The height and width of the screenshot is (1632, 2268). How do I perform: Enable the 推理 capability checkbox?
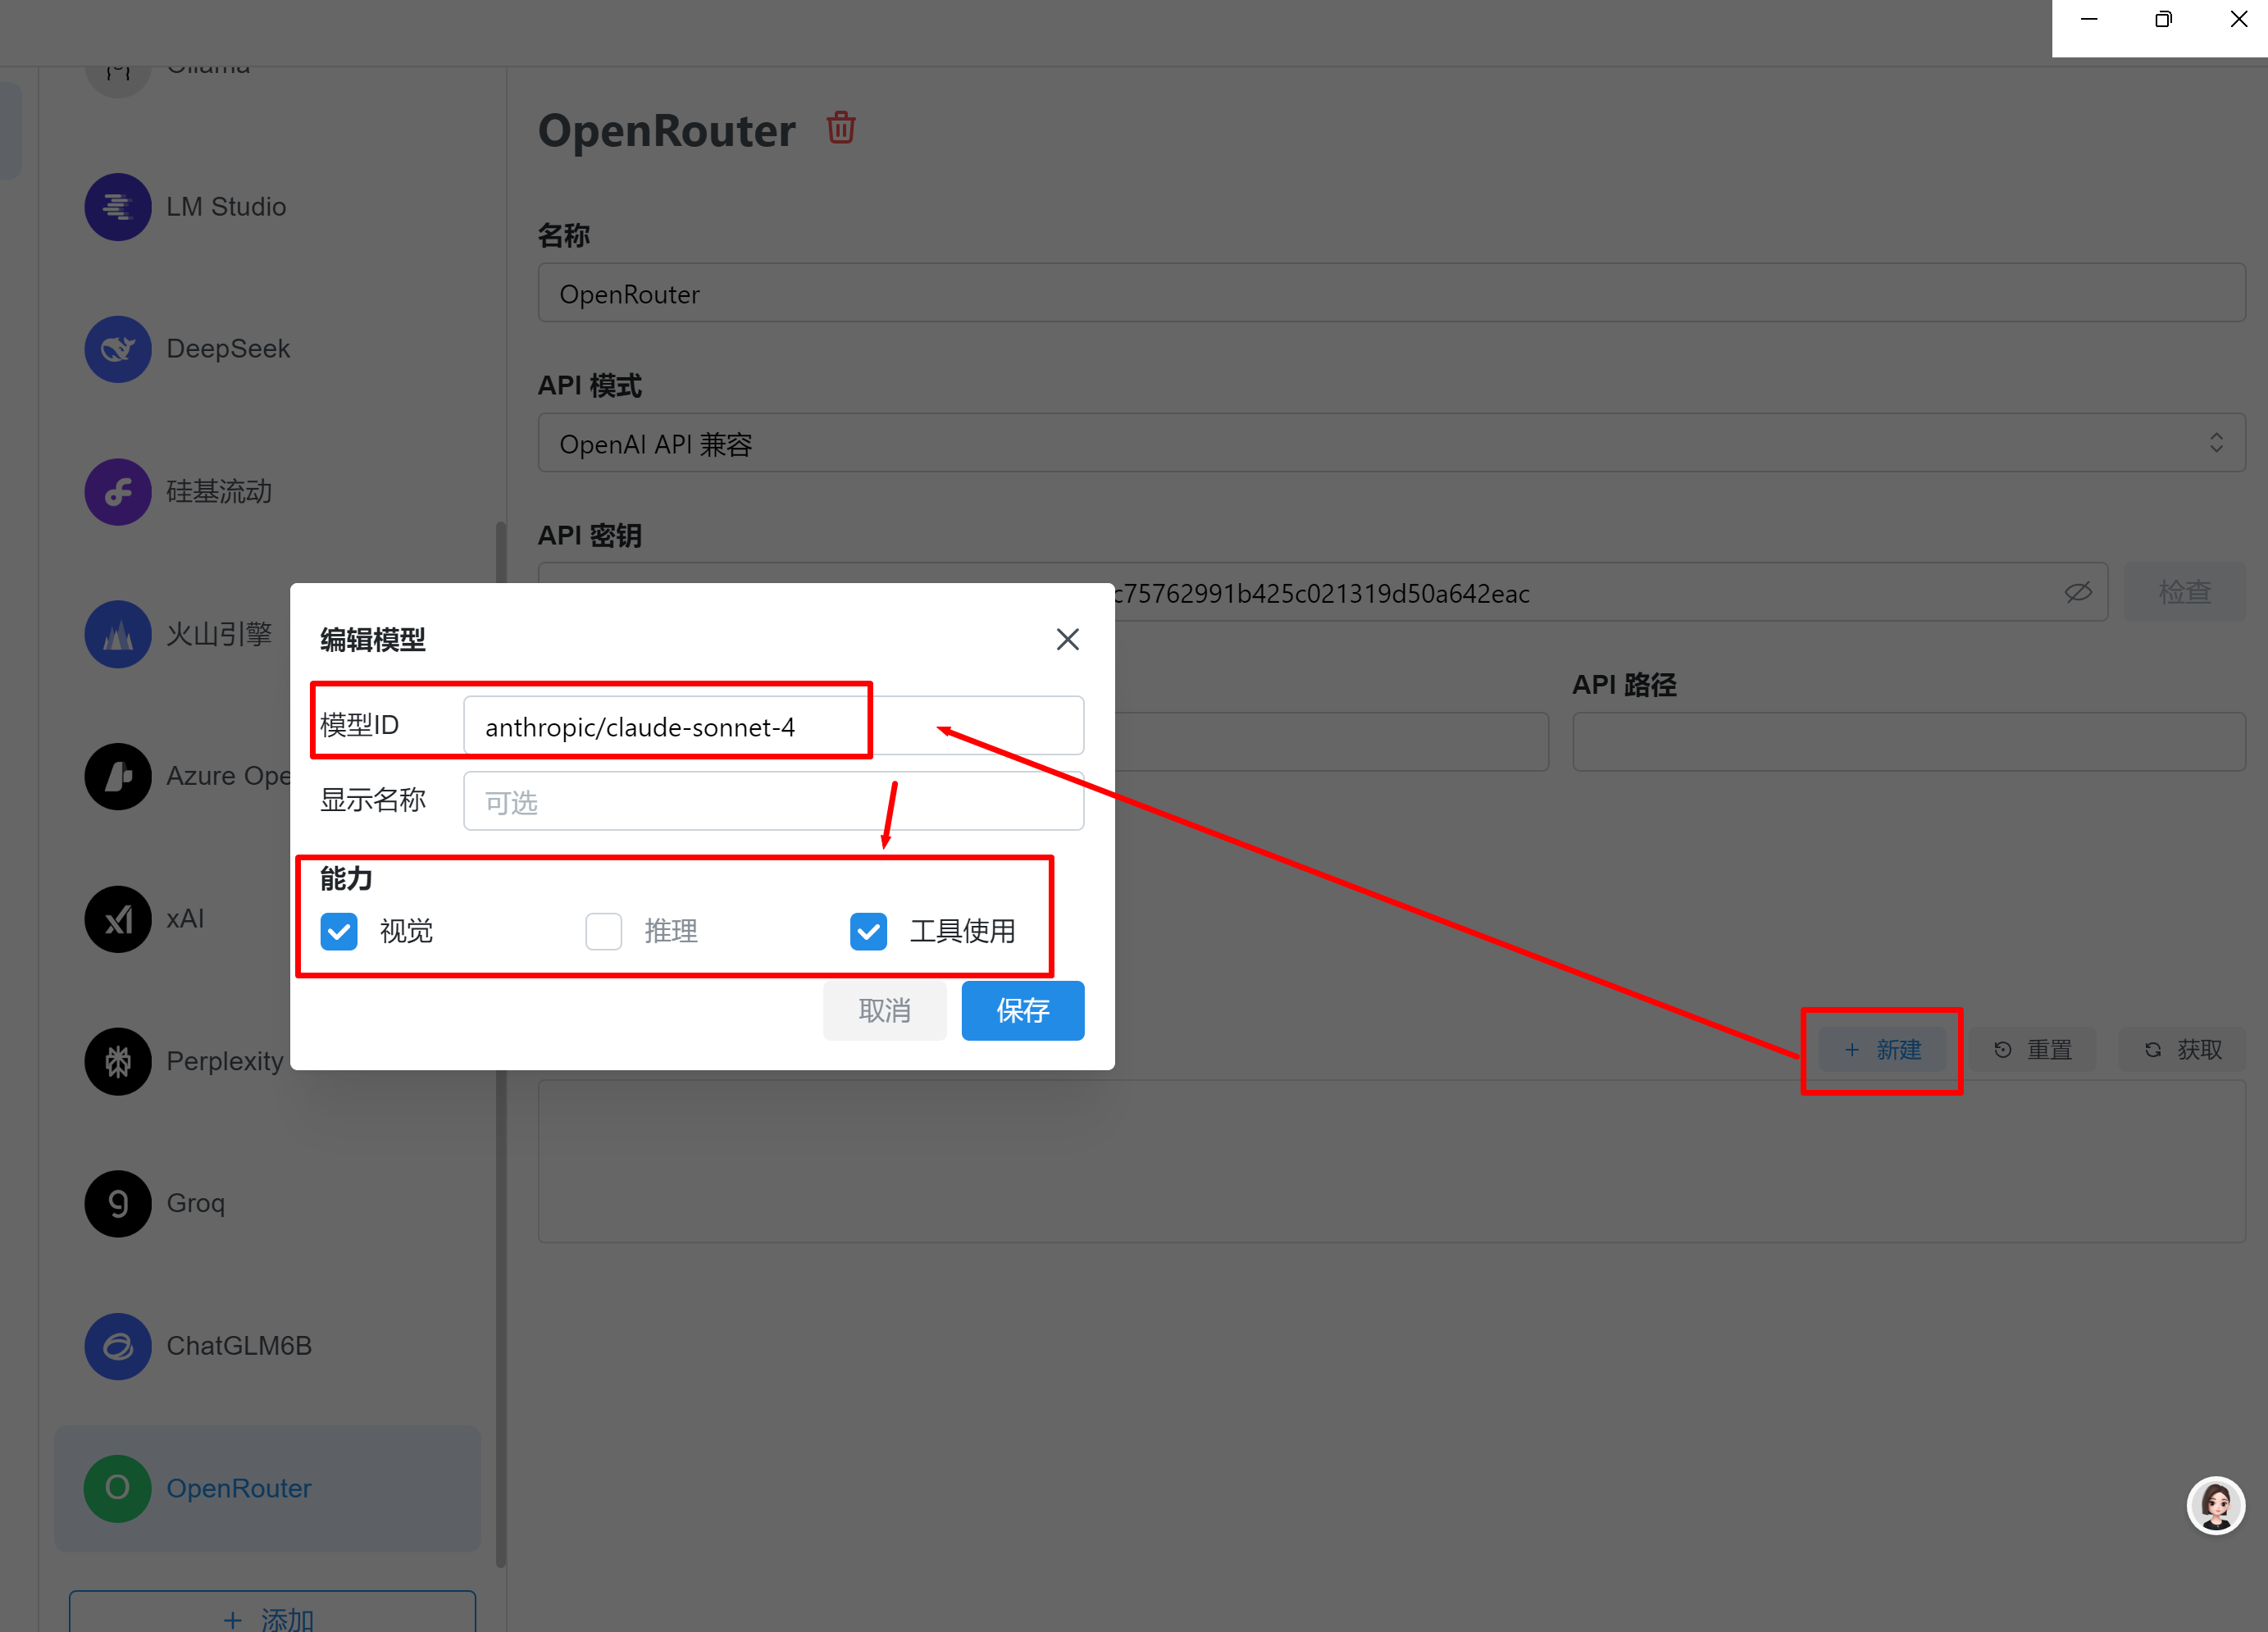(x=604, y=931)
